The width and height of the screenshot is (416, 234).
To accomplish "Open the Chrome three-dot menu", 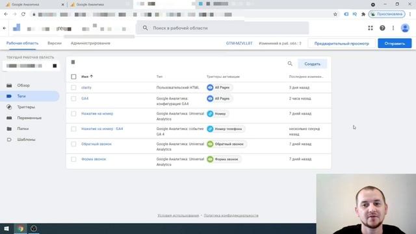I will 410,14.
